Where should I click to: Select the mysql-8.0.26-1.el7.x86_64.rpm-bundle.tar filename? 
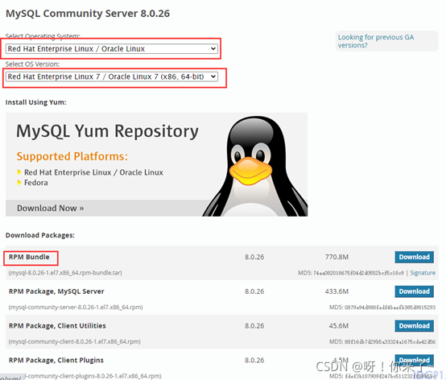[65, 273]
